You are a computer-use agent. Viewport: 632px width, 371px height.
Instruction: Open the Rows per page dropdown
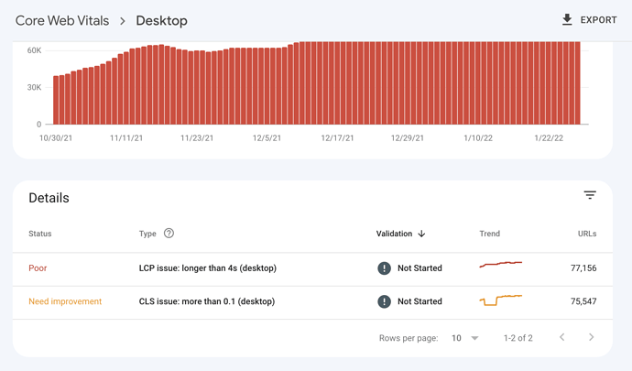[464, 338]
